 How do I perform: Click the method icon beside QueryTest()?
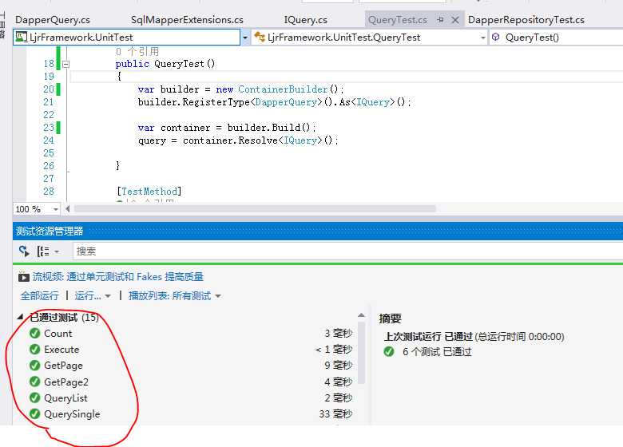pos(495,38)
